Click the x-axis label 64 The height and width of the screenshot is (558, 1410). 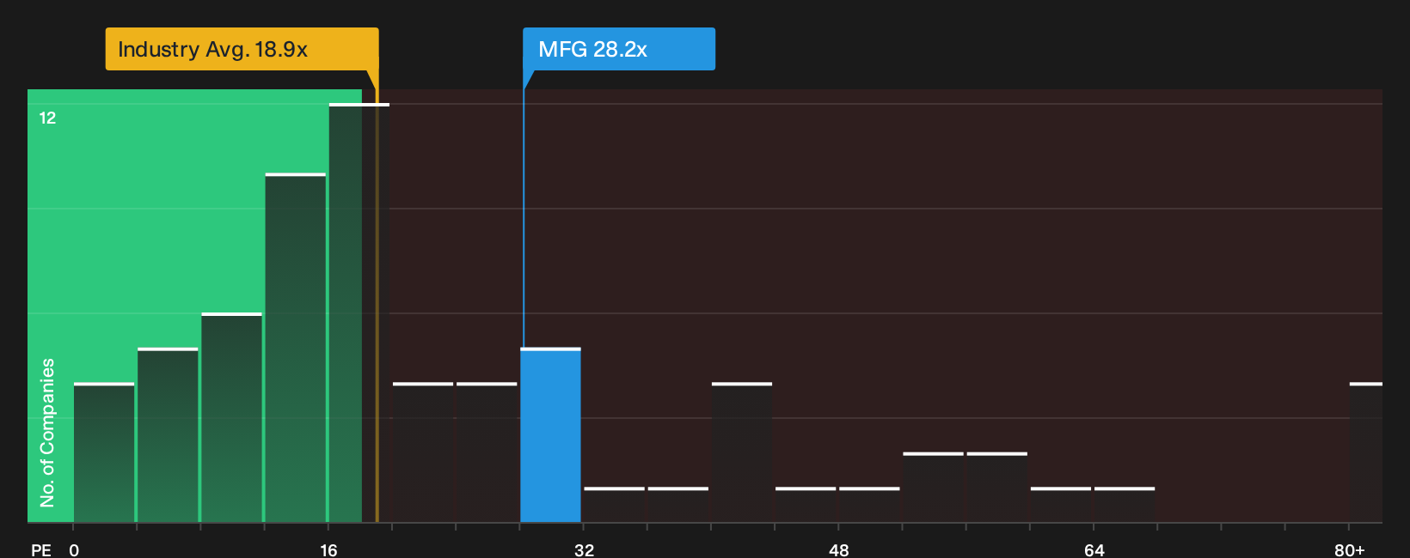[1094, 549]
